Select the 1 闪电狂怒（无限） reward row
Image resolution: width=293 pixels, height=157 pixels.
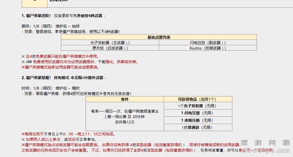[x=198, y=113]
